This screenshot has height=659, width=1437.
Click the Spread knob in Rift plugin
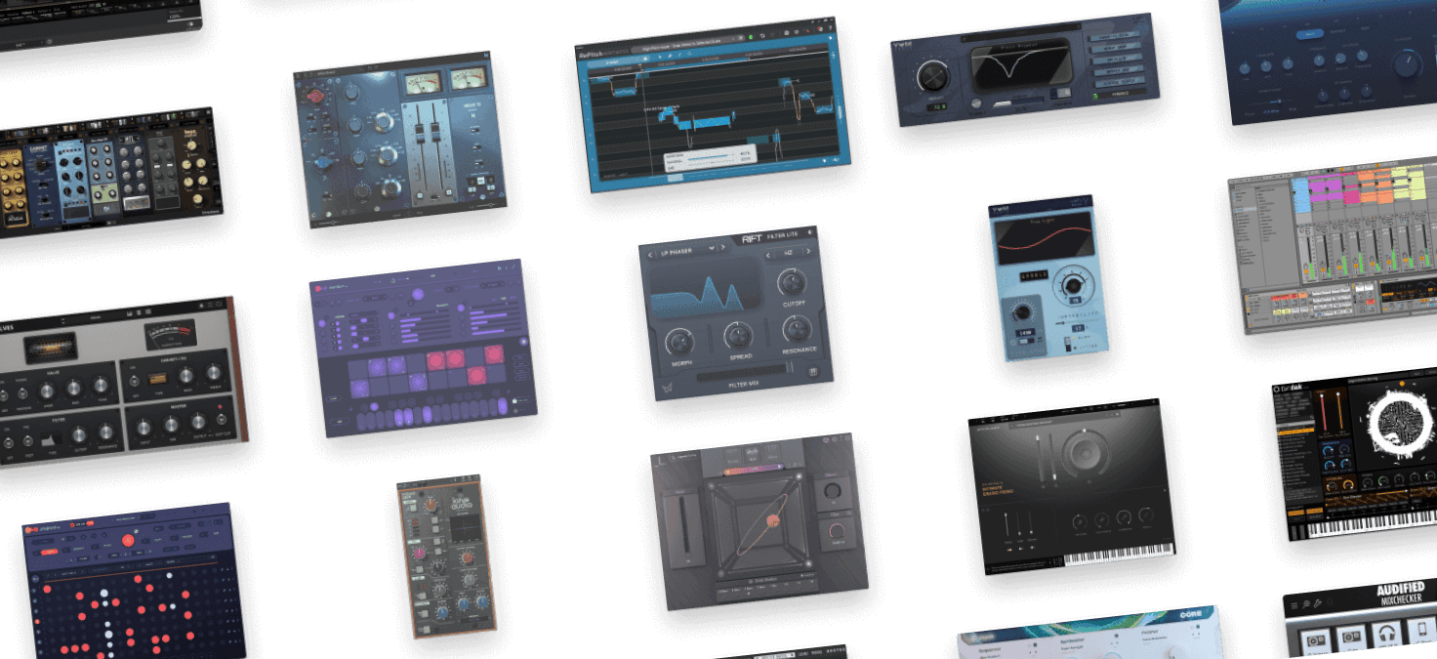coord(738,337)
